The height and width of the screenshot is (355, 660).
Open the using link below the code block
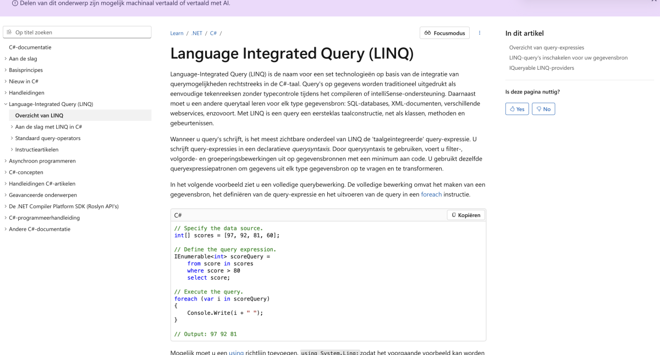pos(236,353)
